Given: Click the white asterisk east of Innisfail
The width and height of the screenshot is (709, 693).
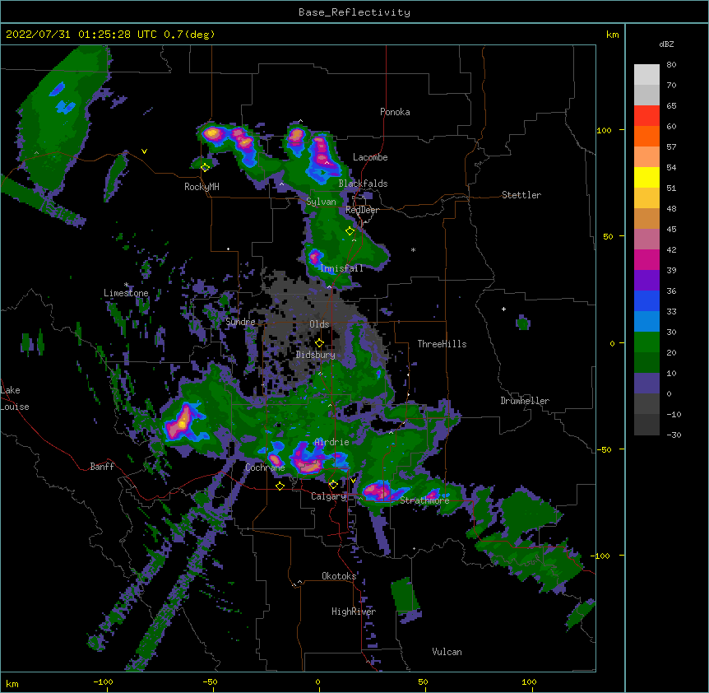Looking at the screenshot, I should [413, 250].
